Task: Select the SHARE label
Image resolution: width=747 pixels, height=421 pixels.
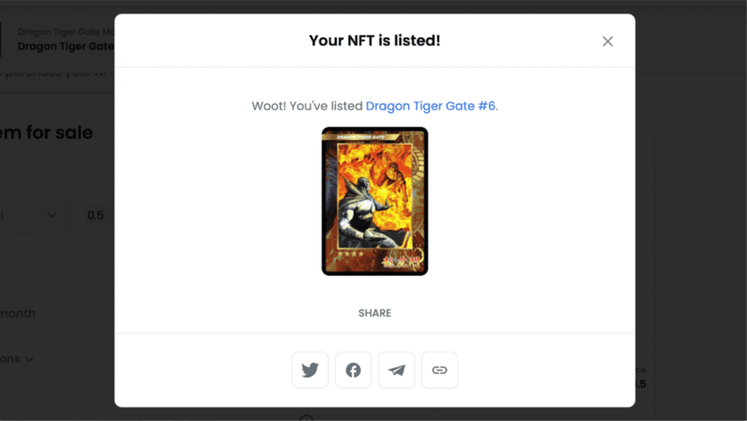Action: (x=375, y=313)
